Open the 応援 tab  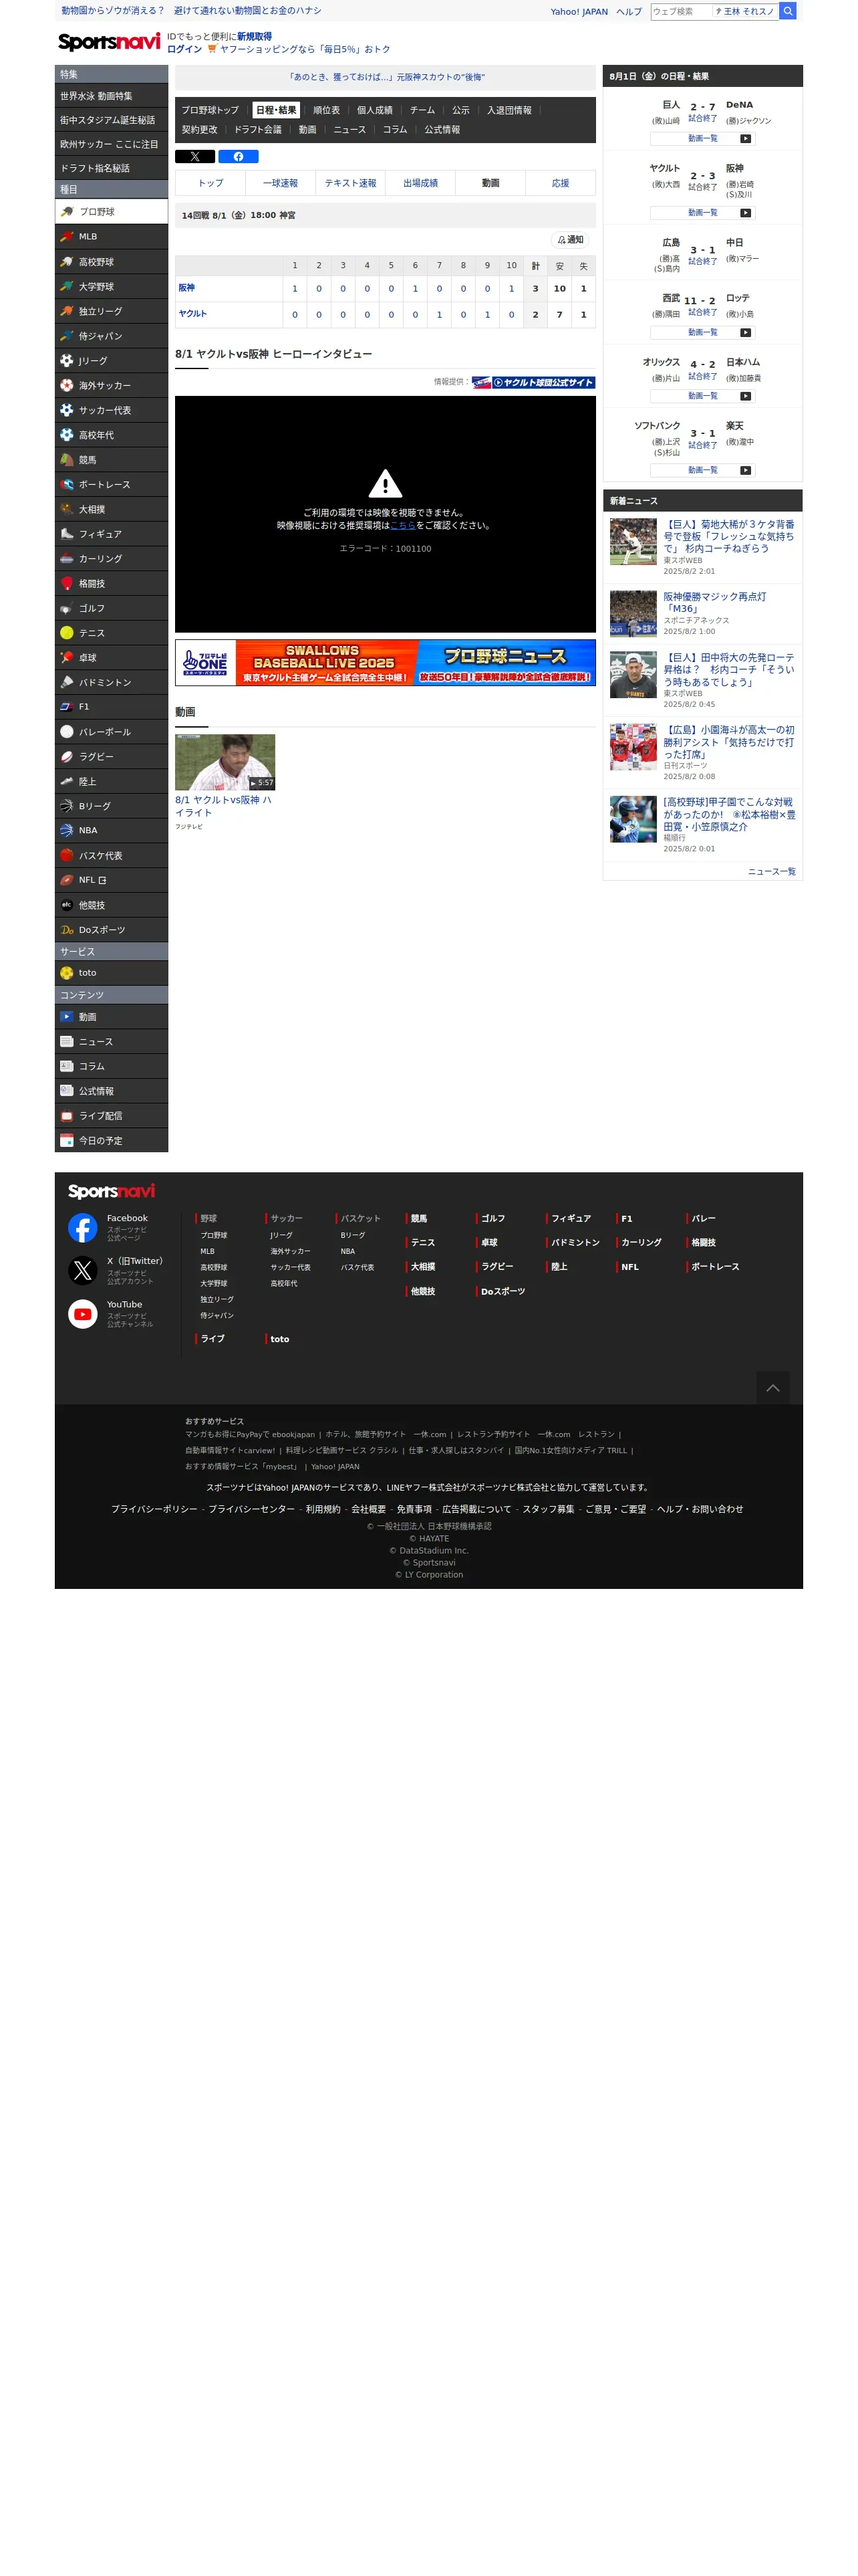(561, 183)
